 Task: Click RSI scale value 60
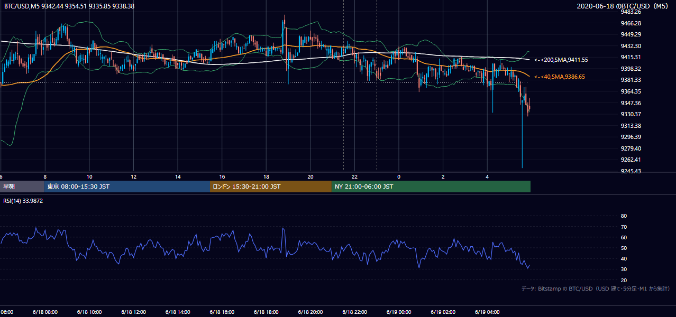624,237
